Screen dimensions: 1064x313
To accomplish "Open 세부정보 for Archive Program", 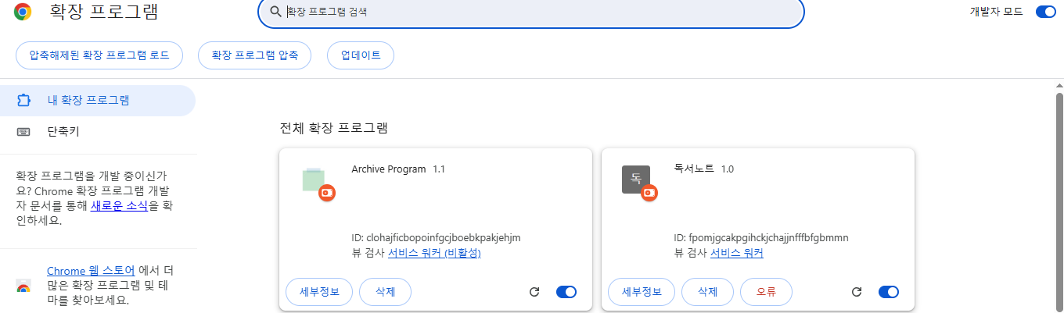I will coord(319,292).
